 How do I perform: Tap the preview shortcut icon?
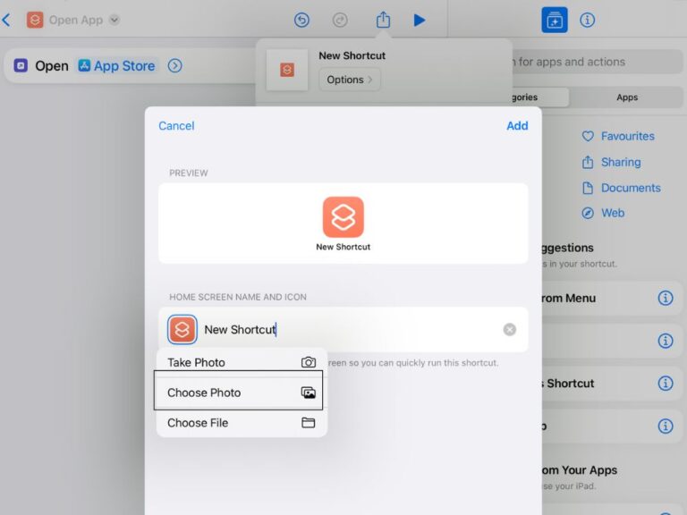343,216
